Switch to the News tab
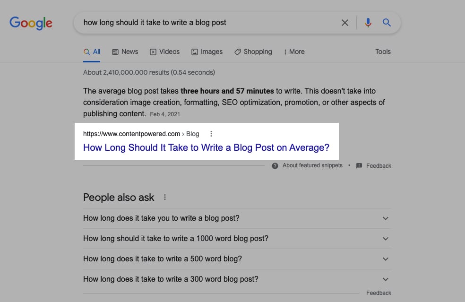 125,52
